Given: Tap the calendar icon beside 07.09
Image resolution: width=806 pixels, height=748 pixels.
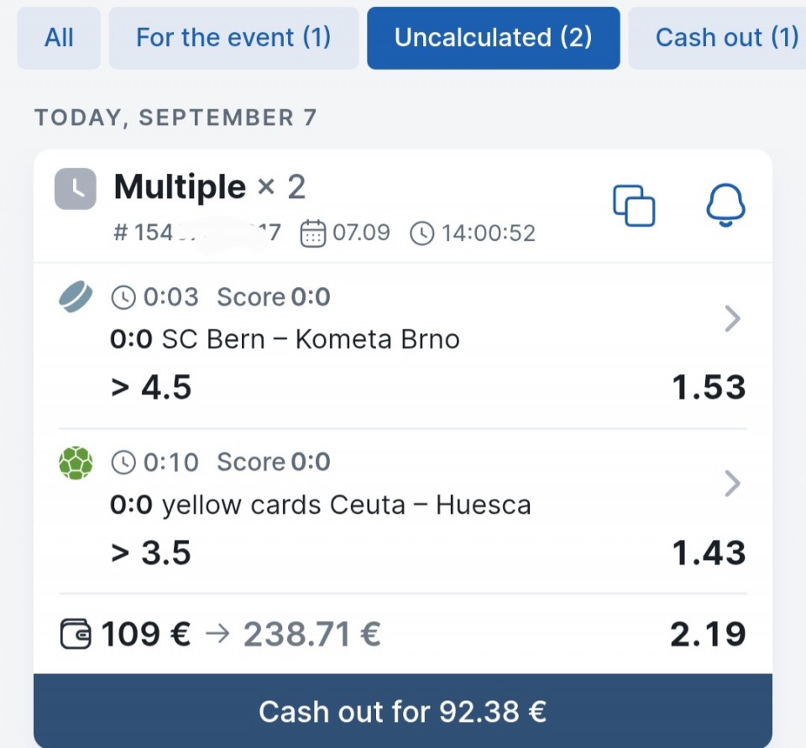Looking at the screenshot, I should [312, 233].
